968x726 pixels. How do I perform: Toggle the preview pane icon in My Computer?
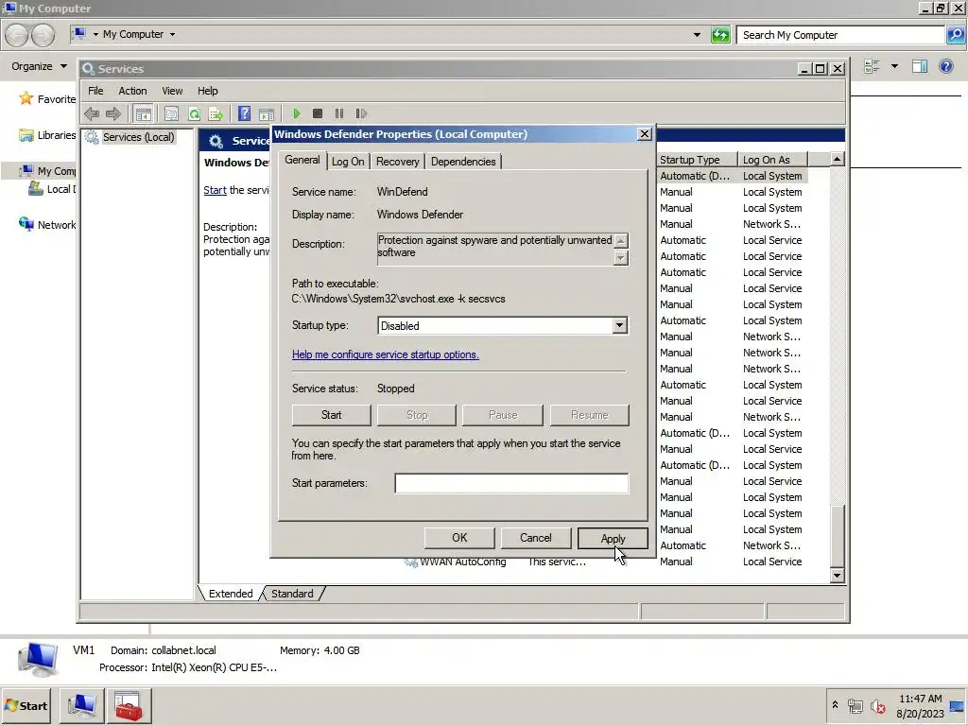pyautogui.click(x=920, y=66)
